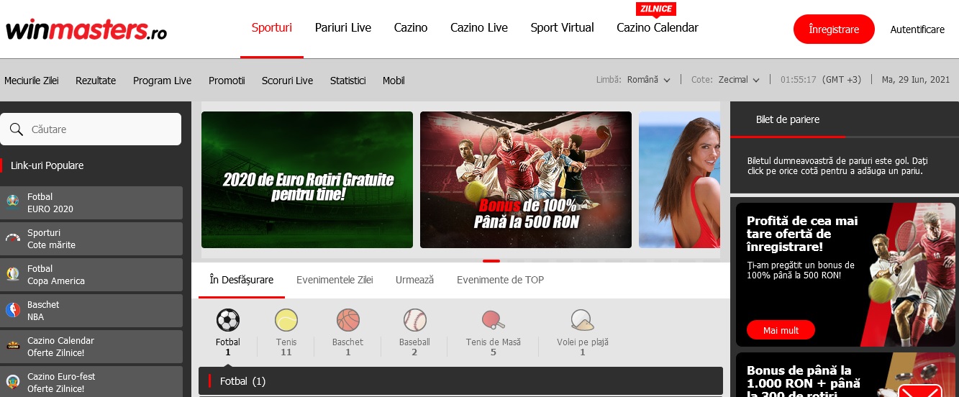The height and width of the screenshot is (397, 959).
Task: Open Mobil link
Action: click(394, 81)
